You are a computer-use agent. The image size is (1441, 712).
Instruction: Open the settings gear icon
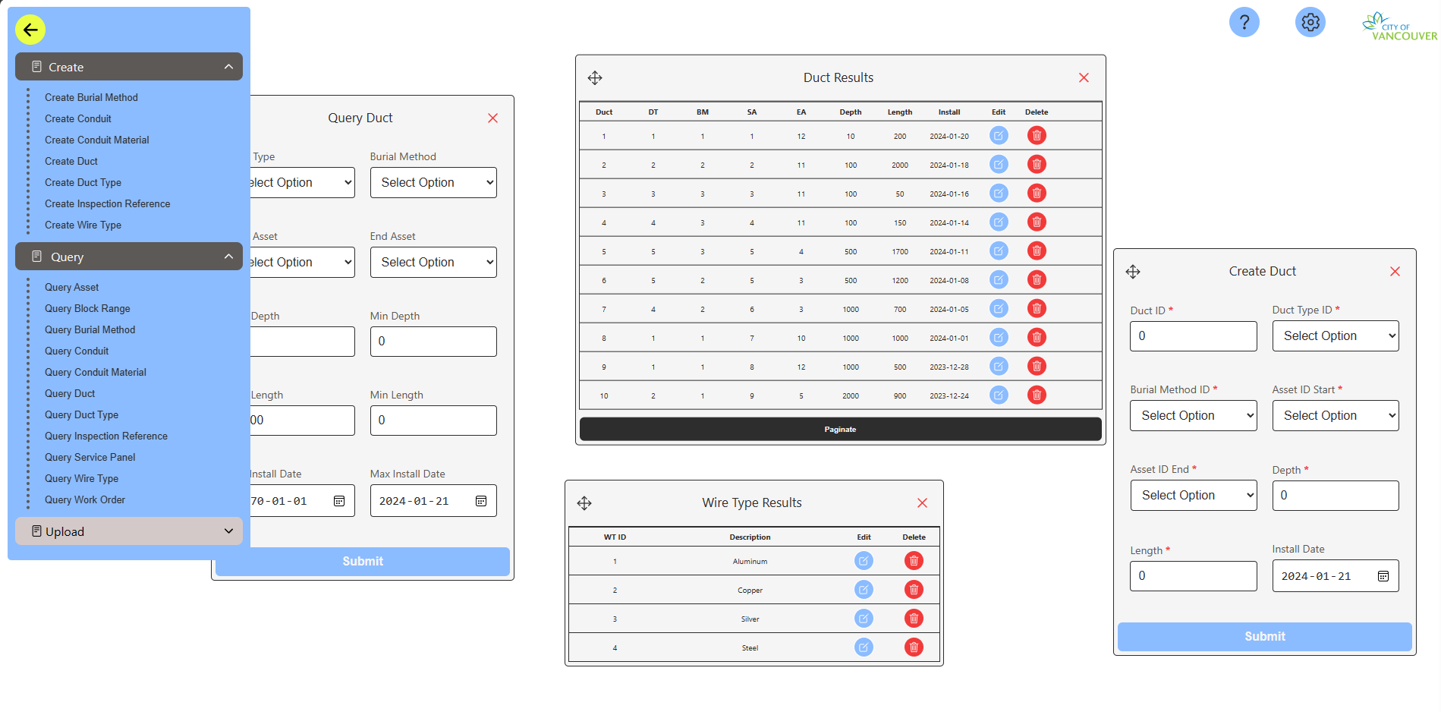pyautogui.click(x=1310, y=22)
